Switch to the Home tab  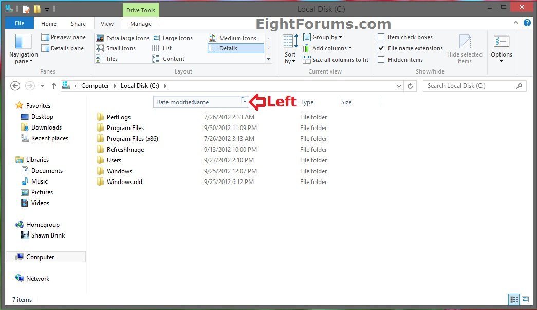(49, 24)
